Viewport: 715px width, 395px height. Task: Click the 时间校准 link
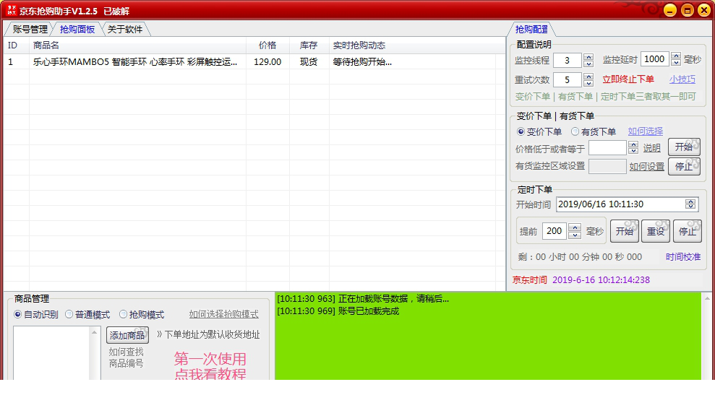tap(682, 257)
